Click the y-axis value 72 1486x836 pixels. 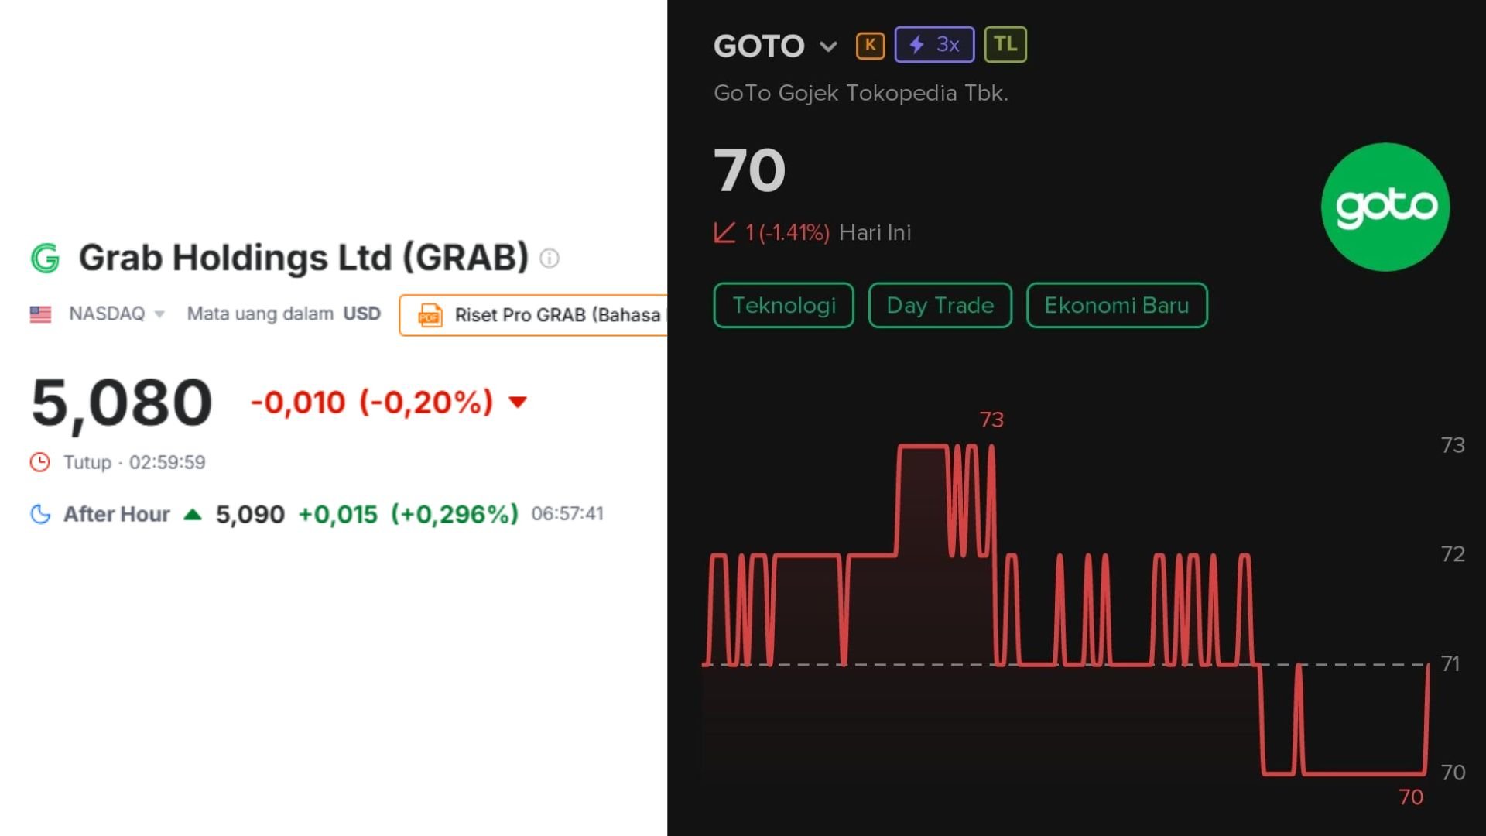1453,554
